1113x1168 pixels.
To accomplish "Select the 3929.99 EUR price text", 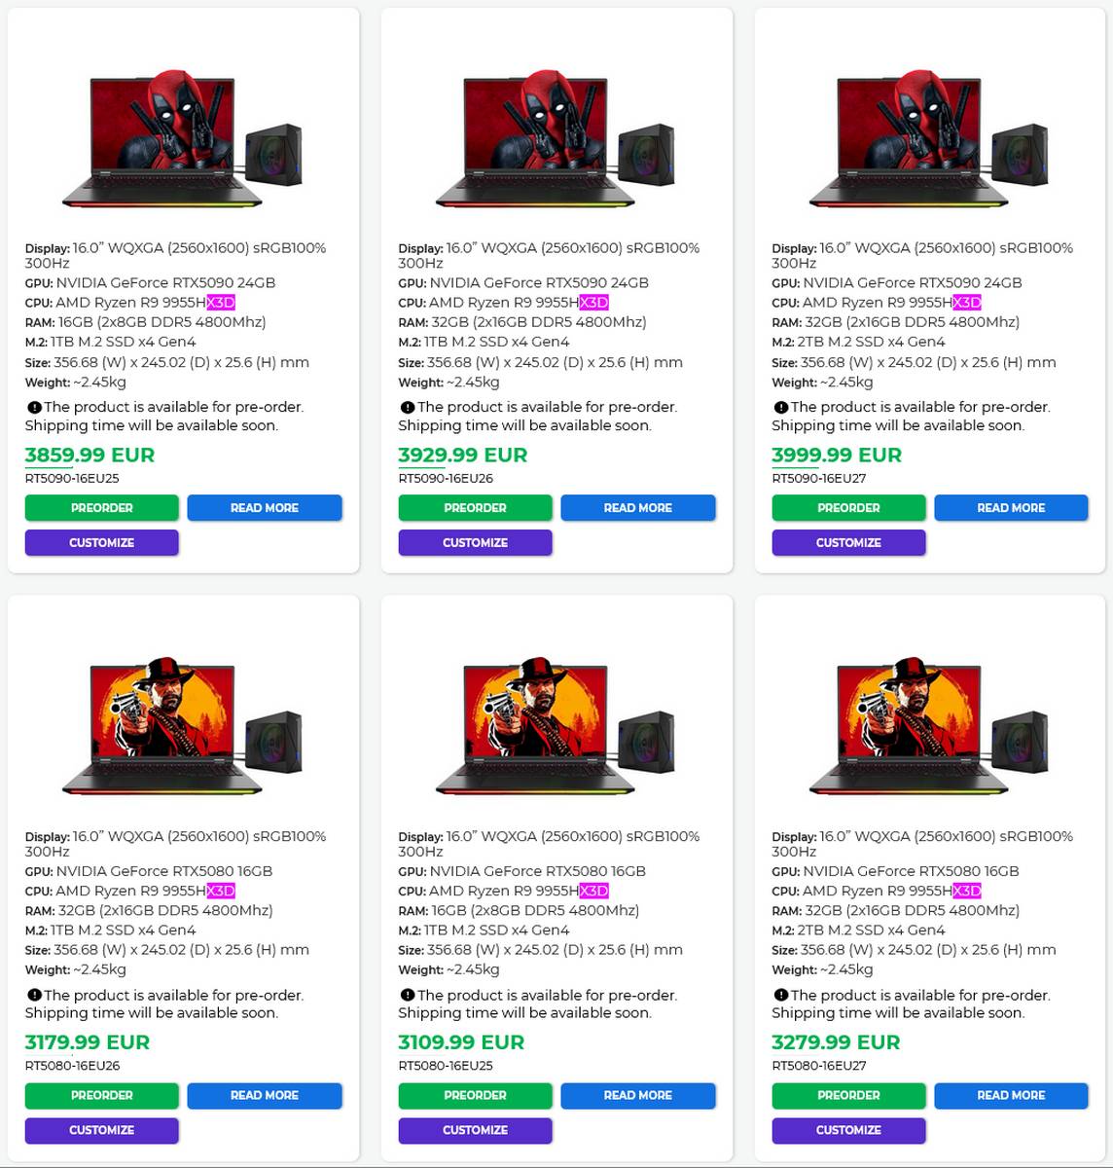I will (x=462, y=455).
